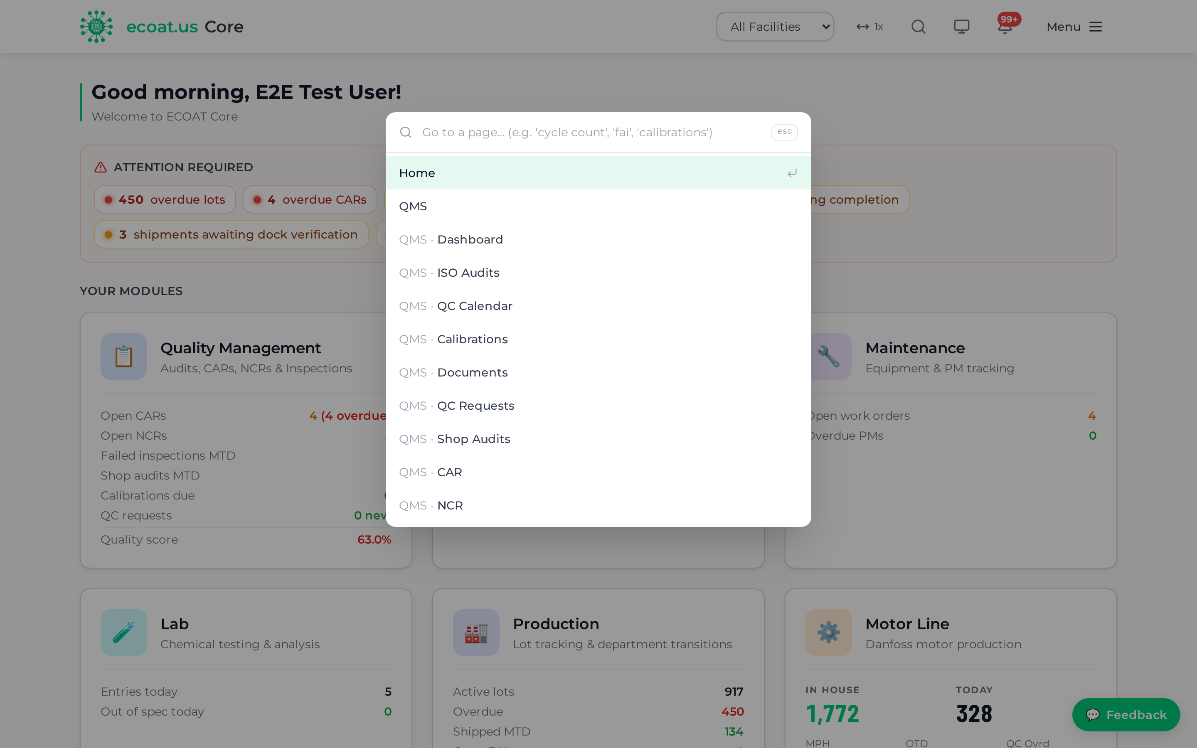Open the monitor display icon
The width and height of the screenshot is (1197, 748).
click(962, 27)
